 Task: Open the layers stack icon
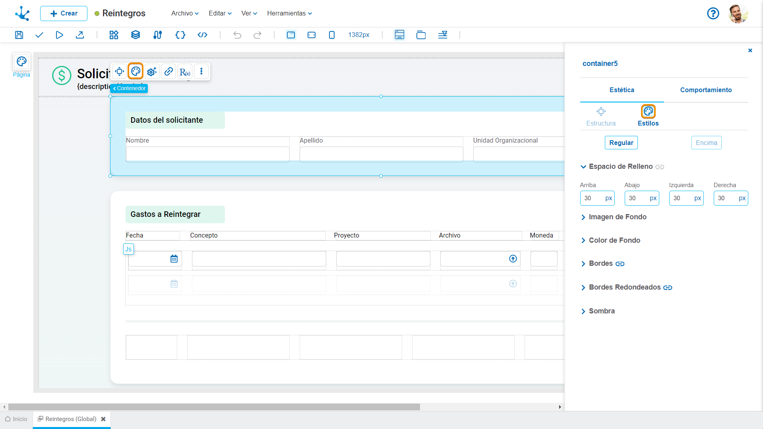click(136, 35)
